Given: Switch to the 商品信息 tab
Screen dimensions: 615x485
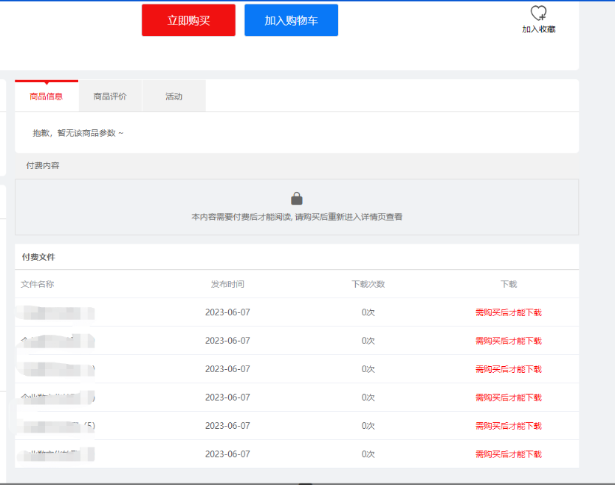Looking at the screenshot, I should [x=47, y=97].
